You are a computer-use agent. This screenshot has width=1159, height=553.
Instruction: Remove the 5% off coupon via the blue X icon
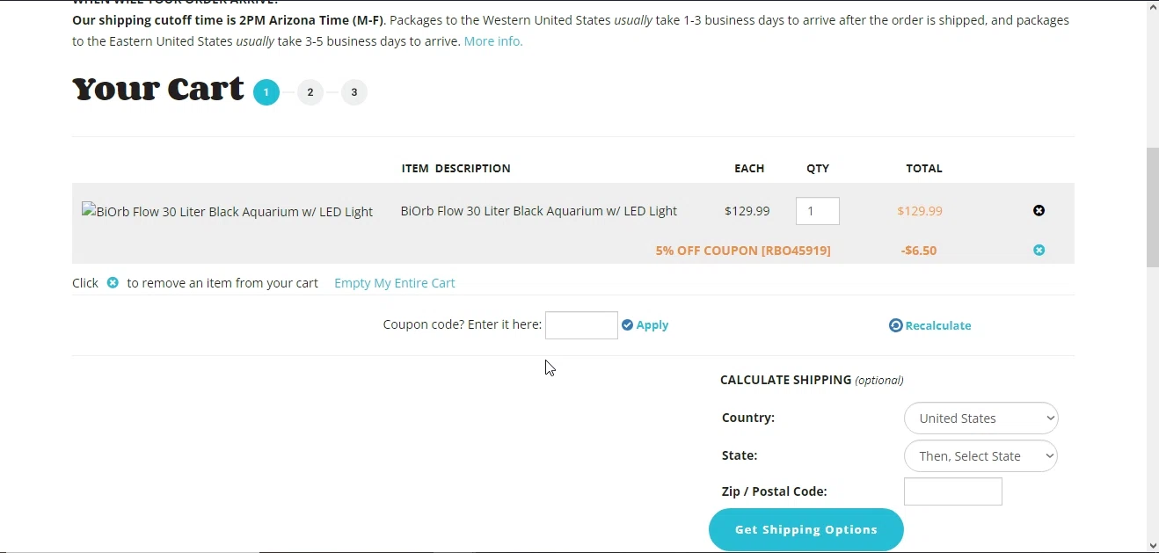[1039, 251]
